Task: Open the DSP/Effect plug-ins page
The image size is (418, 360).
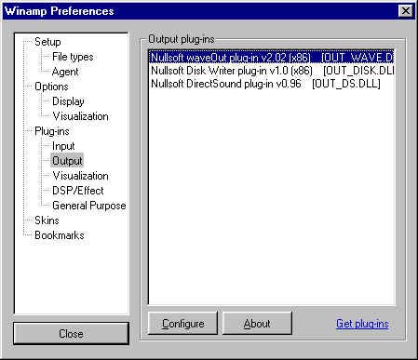Action: (x=78, y=191)
